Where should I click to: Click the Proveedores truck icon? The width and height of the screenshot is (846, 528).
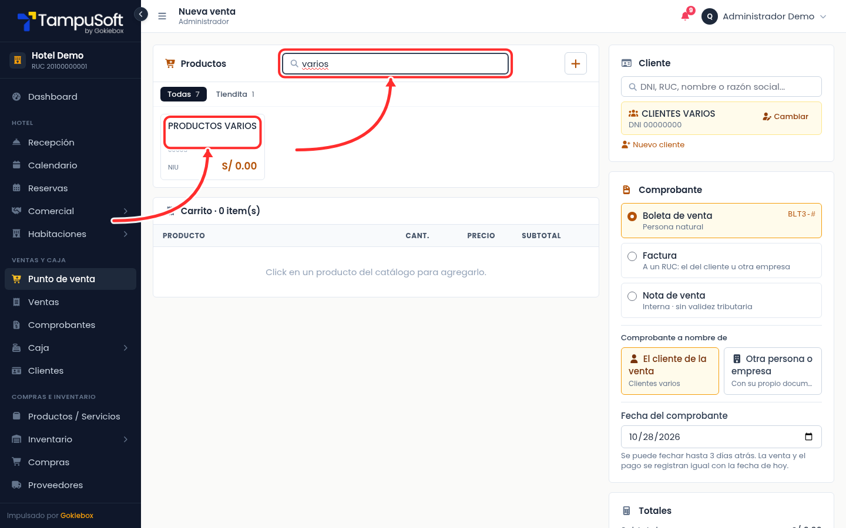coord(16,485)
